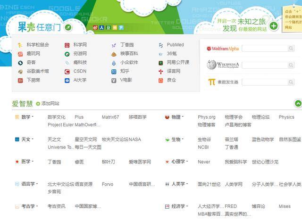This screenshot has width=302, height=220.
Task: Open the 网易公开课 icon
Action: [x=160, y=63]
